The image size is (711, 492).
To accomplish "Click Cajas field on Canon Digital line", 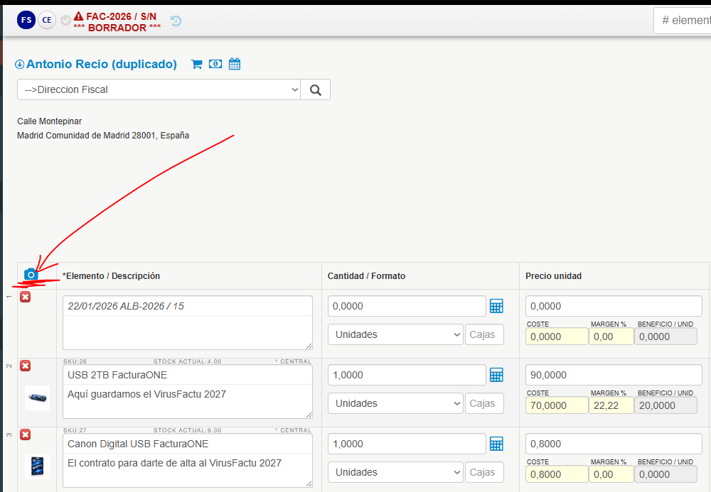I will pos(484,472).
